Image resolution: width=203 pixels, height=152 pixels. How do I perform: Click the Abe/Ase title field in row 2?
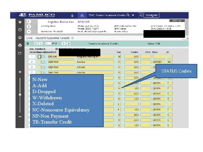95,62
